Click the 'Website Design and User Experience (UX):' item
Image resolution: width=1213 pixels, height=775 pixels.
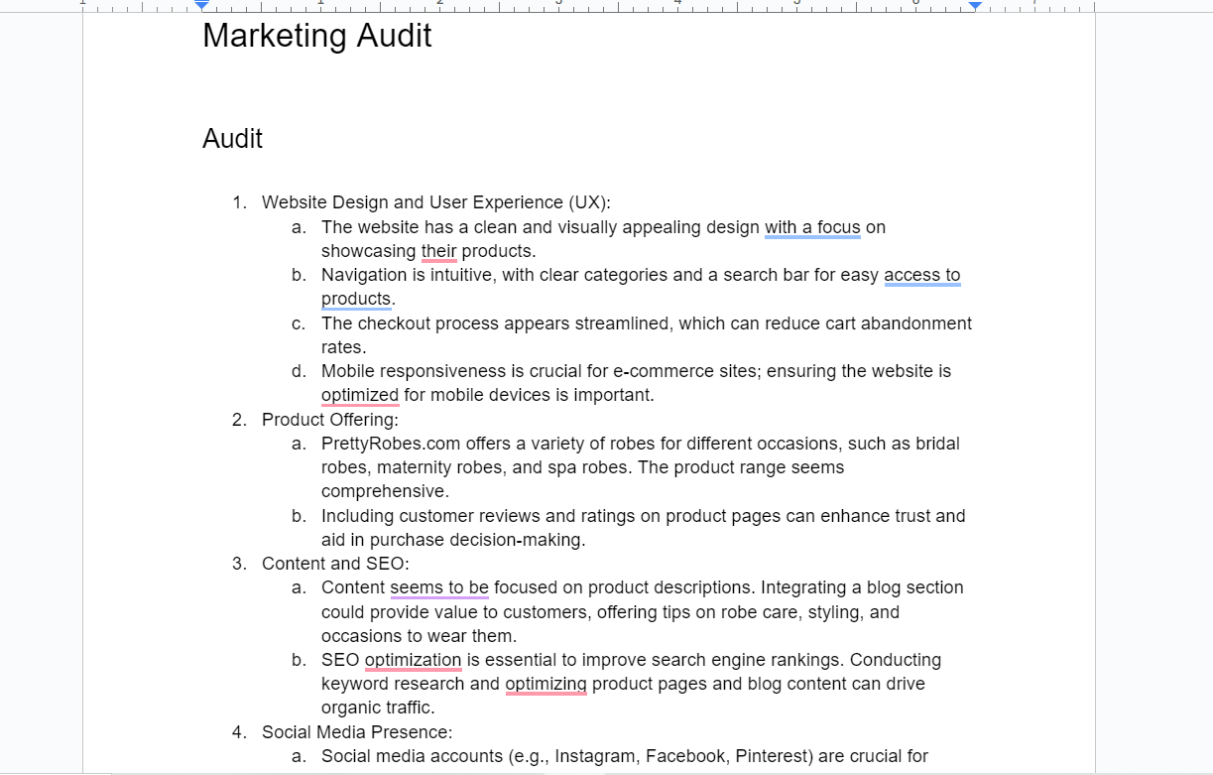pyautogui.click(x=436, y=202)
